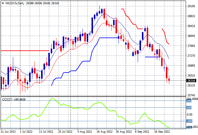Click the 28815 price axis label
The image size is (198, 135).
[191, 16]
